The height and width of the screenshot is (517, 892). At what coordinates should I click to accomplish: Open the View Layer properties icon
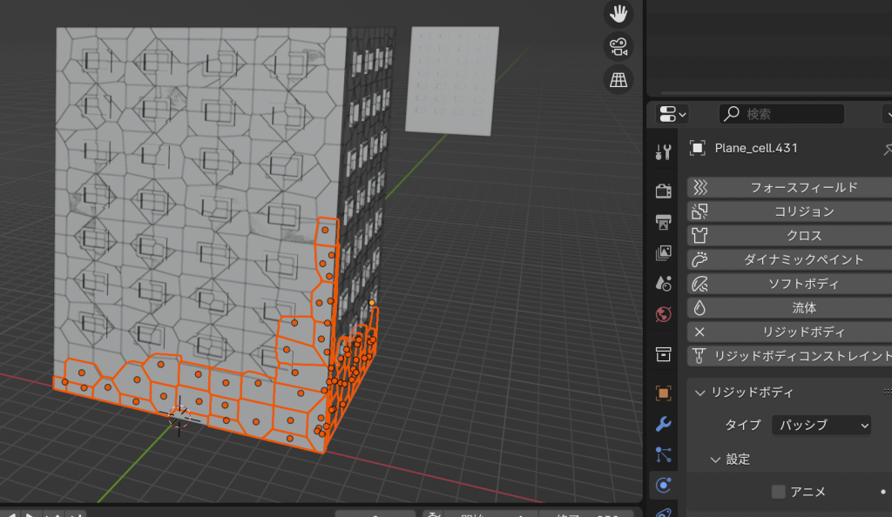pyautogui.click(x=663, y=252)
